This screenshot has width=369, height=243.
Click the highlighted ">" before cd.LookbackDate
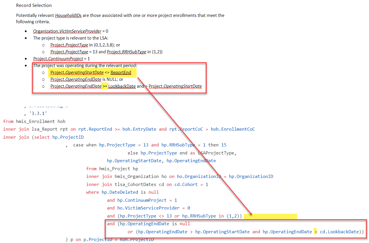tap(315, 232)
